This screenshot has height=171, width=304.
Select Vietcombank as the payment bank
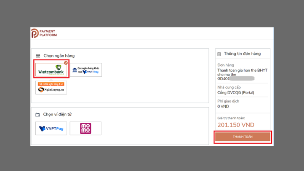(51, 70)
